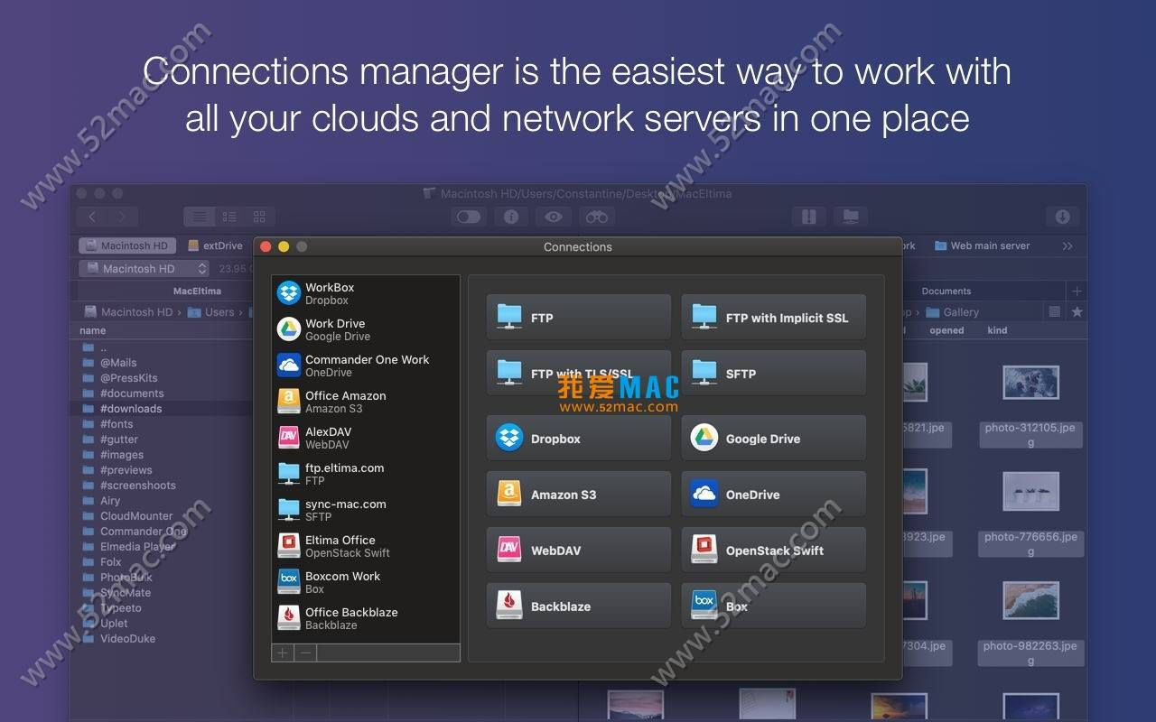Click the binoculars search icon

pyautogui.click(x=596, y=217)
